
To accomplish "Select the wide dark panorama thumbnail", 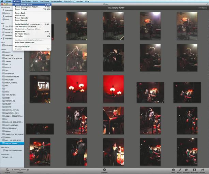I will pos(40,129).
